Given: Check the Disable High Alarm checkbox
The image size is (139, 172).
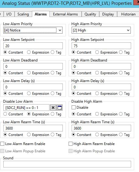Looking at the screenshot, I should 73,107.
